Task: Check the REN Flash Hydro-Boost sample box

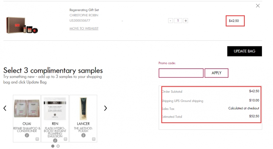Action: (x=65, y=139)
